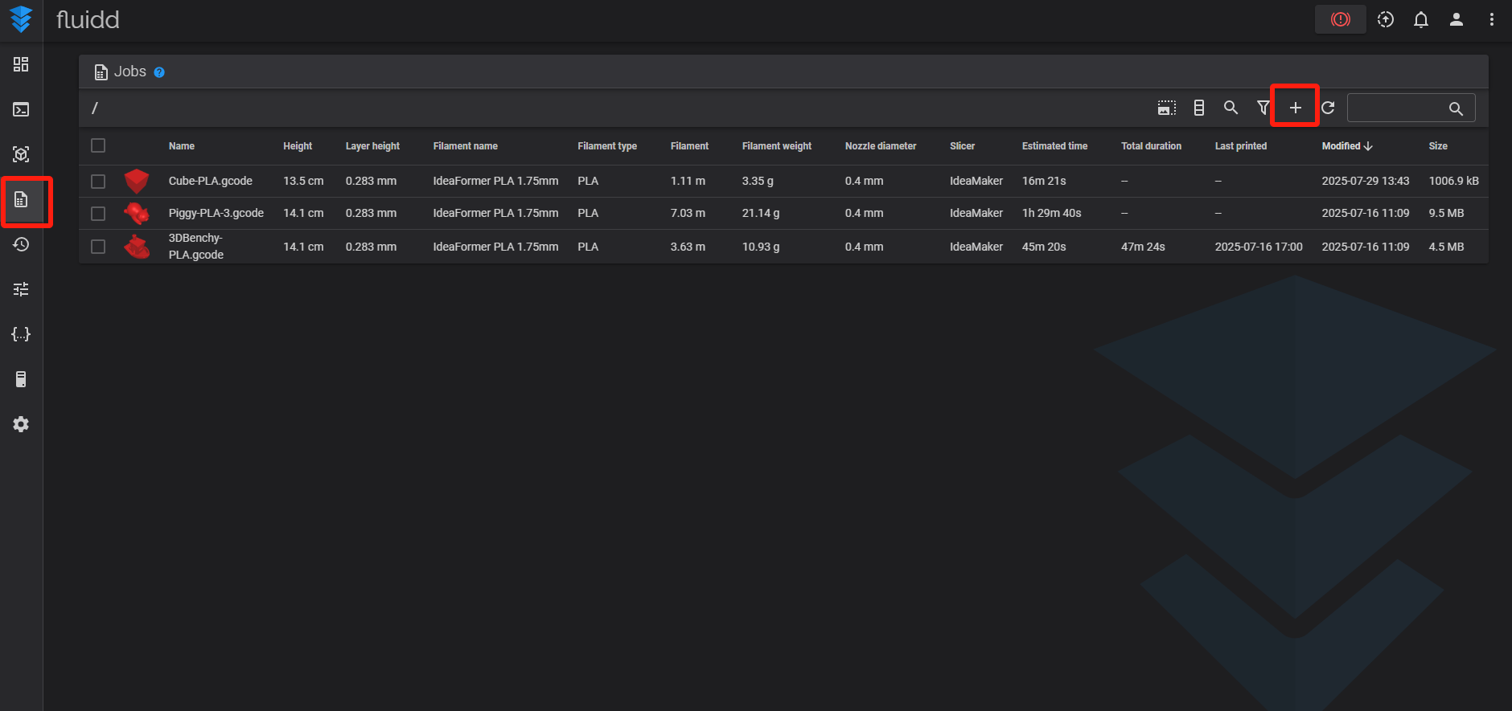
Task: Open the History page in sidebar
Action: point(21,244)
